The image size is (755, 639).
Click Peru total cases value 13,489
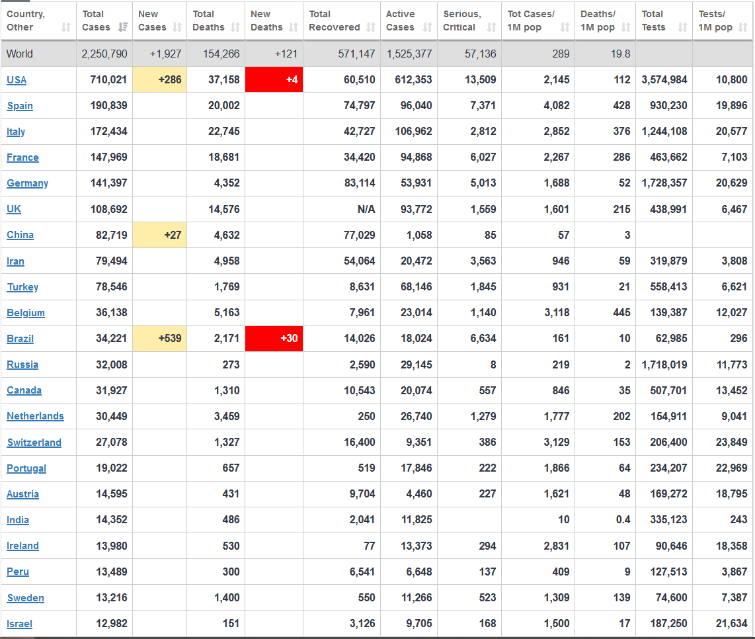pos(112,572)
